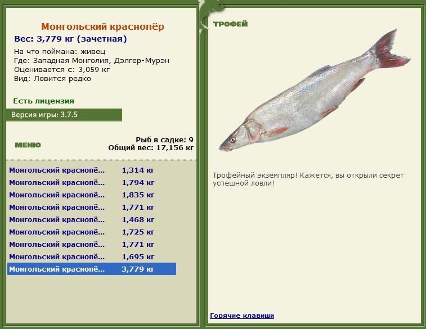Viewport: 426px width, 329px height.
Task: Click the highlighted 3,779 кг fish row
Action: pyautogui.click(x=92, y=269)
